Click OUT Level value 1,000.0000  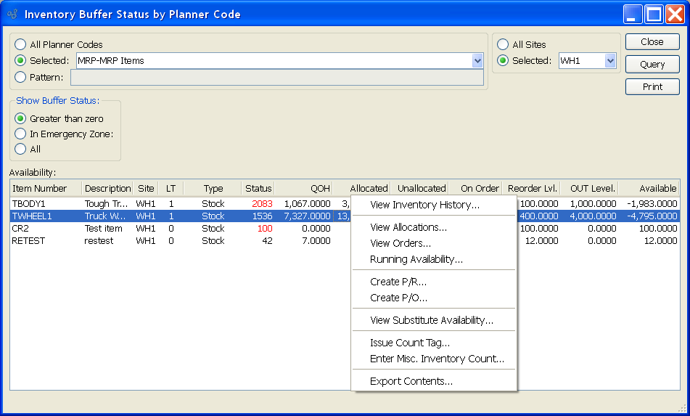[593, 204]
